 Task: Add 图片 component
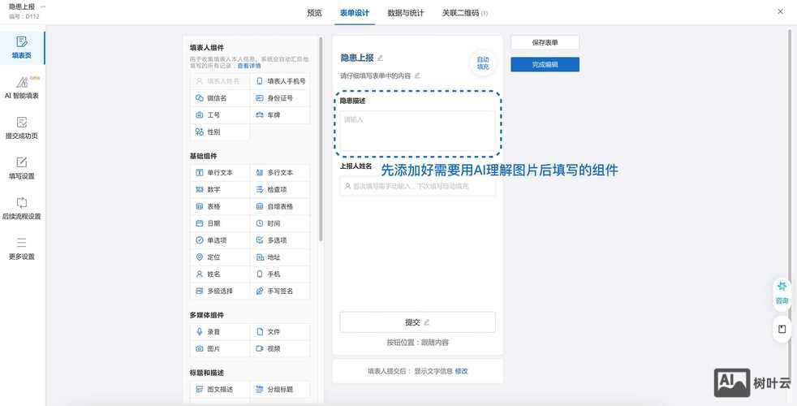220,348
